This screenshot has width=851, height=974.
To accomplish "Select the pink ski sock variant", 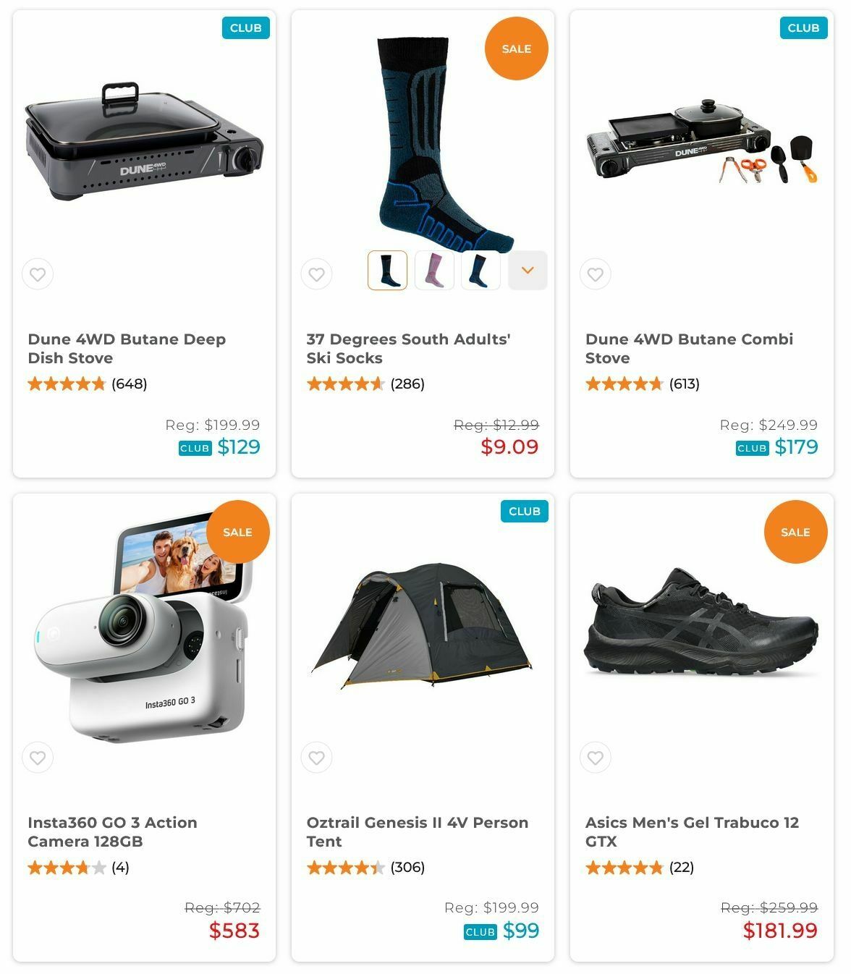I will [434, 270].
